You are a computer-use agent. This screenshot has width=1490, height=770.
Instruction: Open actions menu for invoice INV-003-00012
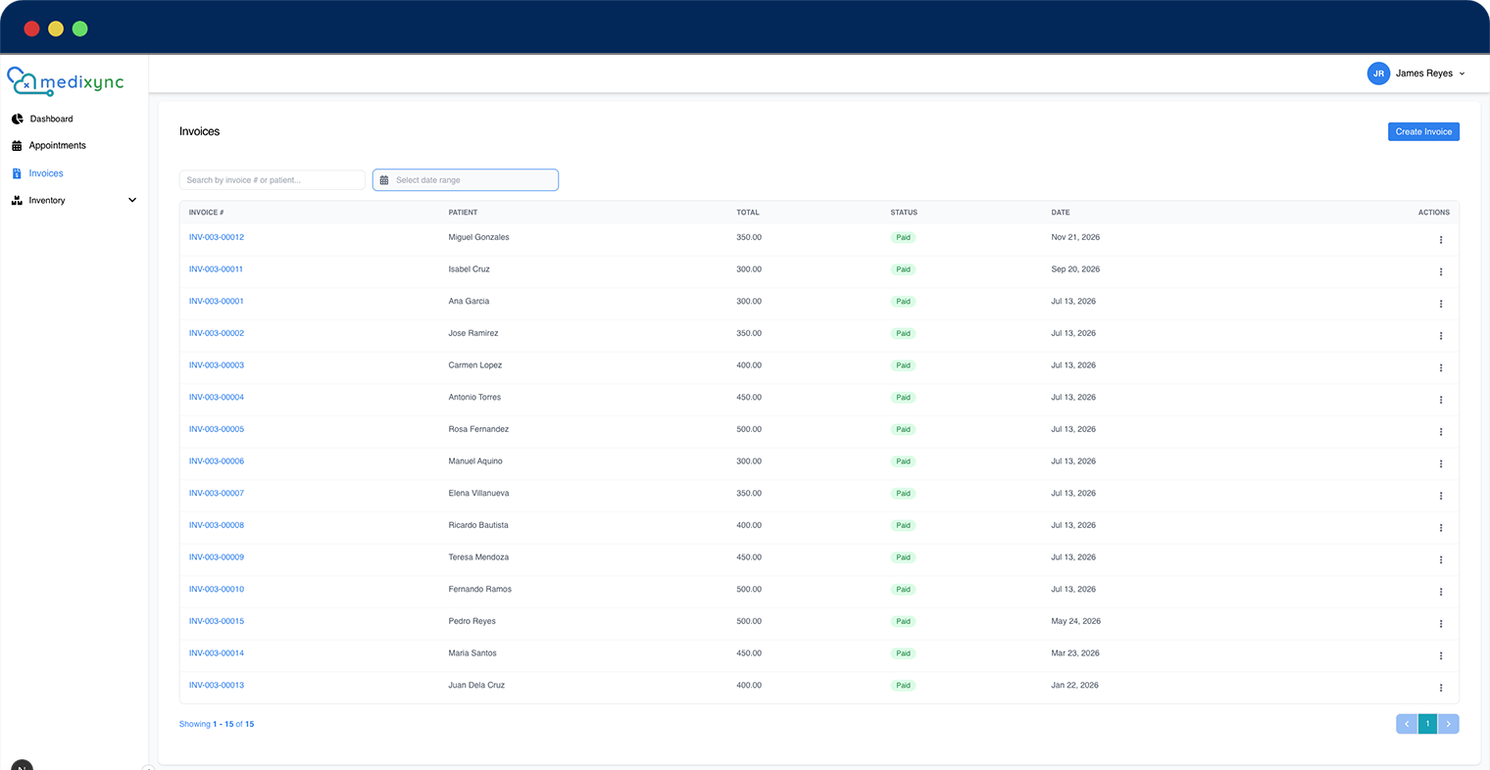[x=1440, y=240]
